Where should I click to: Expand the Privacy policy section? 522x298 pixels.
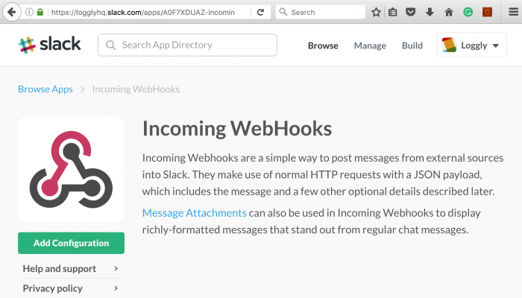coord(71,288)
